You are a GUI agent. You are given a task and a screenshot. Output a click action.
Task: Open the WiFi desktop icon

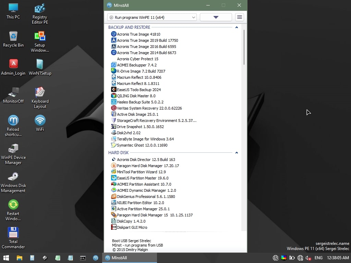click(x=40, y=123)
